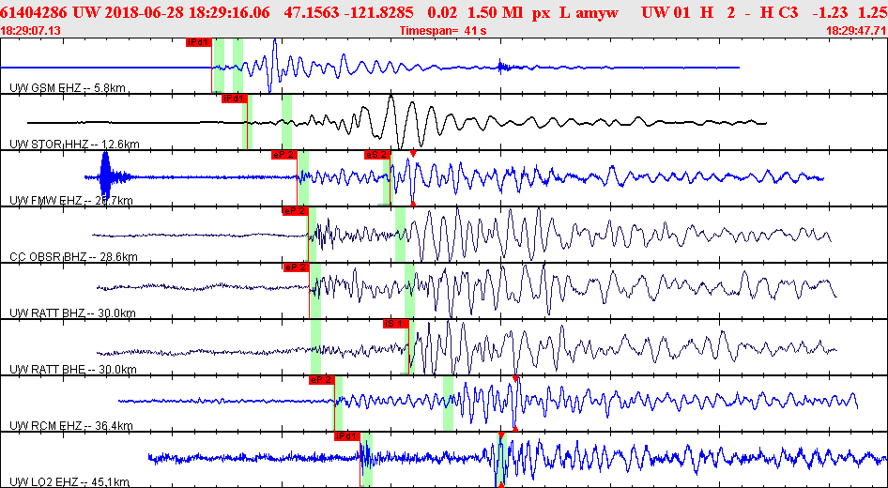Click the later green band on STOR trace

[286, 122]
